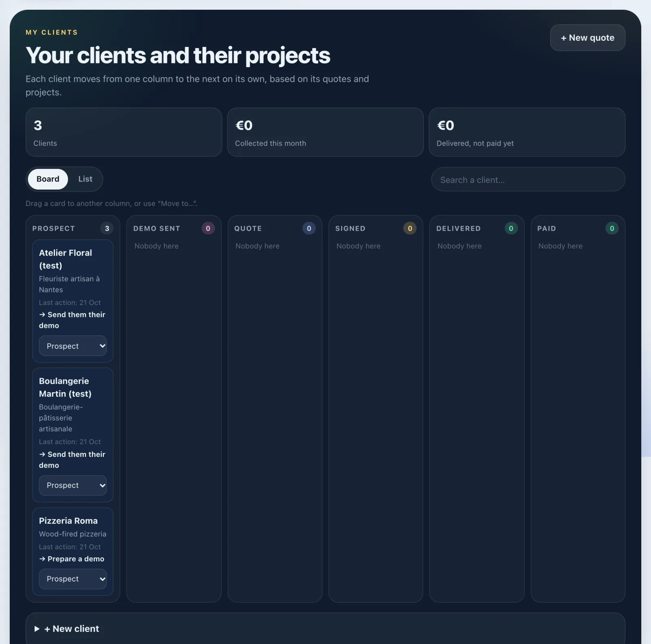Switch to the Board view tab

48,179
